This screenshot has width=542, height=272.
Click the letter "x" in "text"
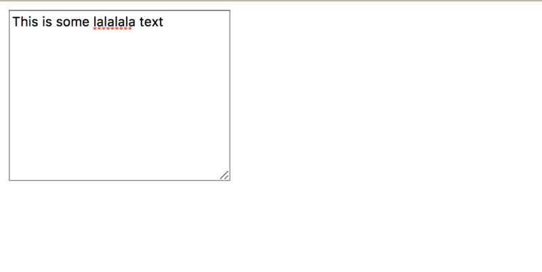click(154, 22)
